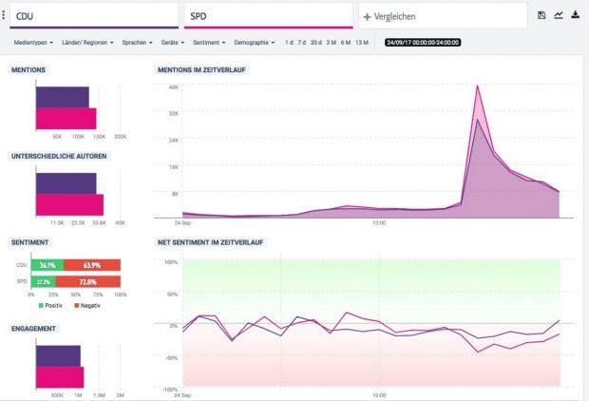Screen dimensions: 589x401
Task: Click the mentions chart peak point
Action: click(x=478, y=86)
